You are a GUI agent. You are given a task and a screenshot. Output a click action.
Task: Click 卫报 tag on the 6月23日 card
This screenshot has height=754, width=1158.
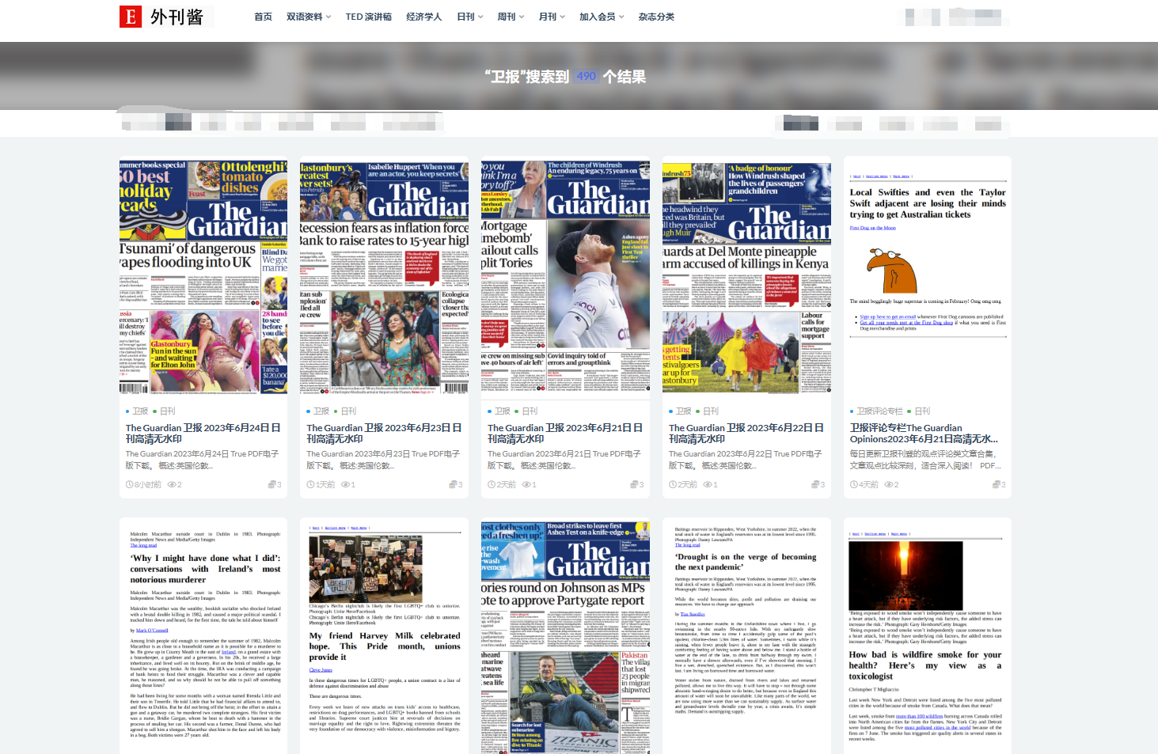(x=321, y=411)
